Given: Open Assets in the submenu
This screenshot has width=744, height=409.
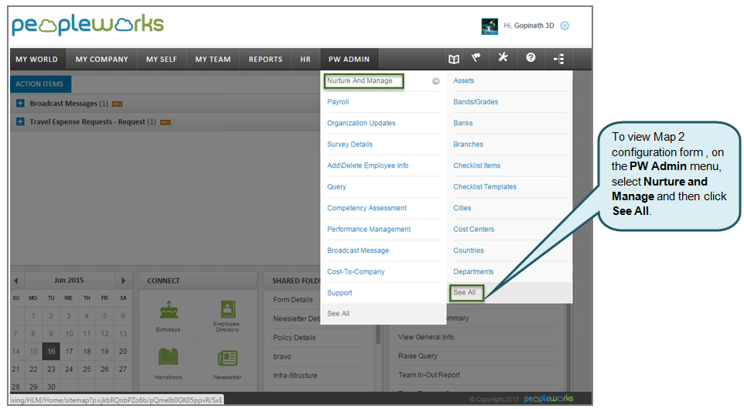Looking at the screenshot, I should (x=463, y=80).
